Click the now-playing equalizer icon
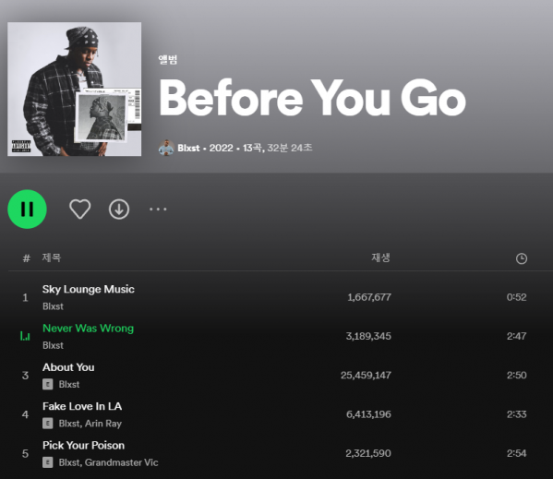The image size is (553, 479). click(25, 336)
